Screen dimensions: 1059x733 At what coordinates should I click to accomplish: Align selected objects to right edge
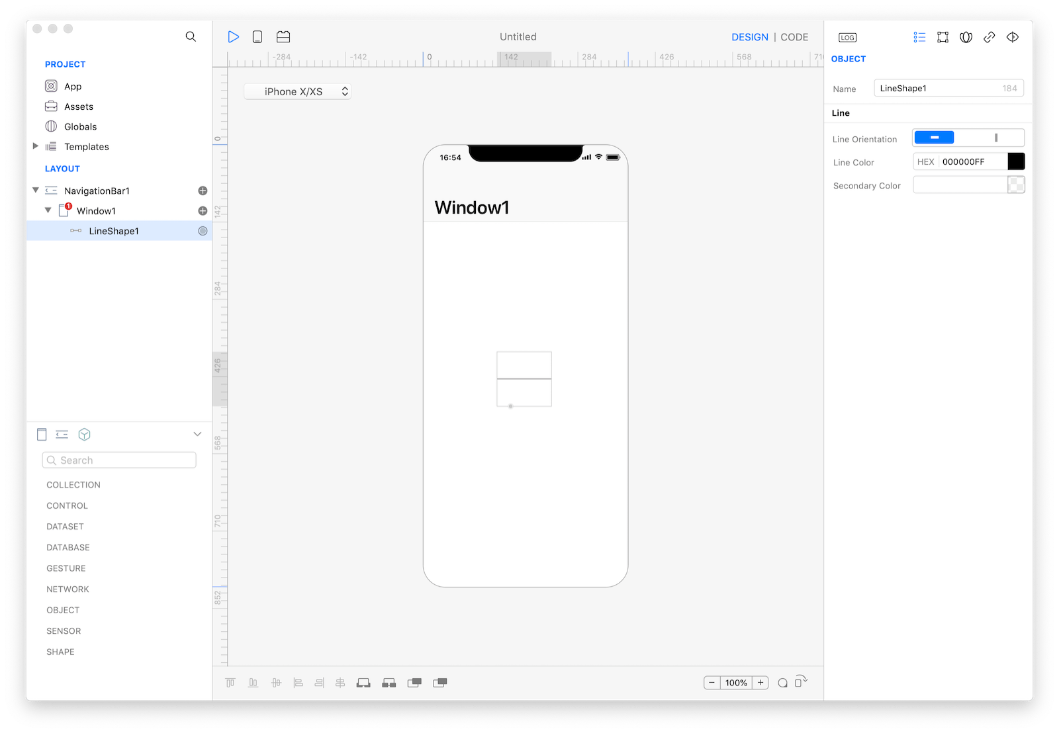[x=320, y=683]
